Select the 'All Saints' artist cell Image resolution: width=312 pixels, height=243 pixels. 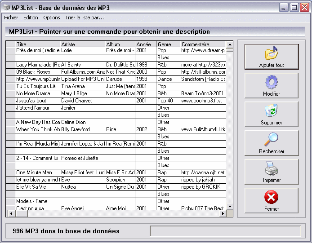point(82,65)
